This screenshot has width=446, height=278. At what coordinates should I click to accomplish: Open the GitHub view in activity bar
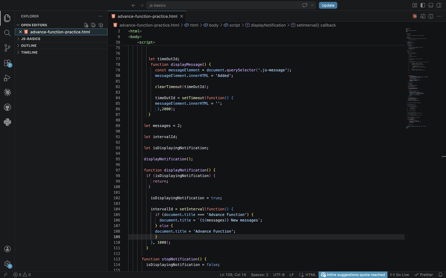click(7, 107)
